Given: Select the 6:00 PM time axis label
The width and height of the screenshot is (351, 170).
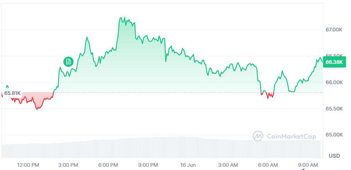Looking at the screenshot, I should point(108,165).
